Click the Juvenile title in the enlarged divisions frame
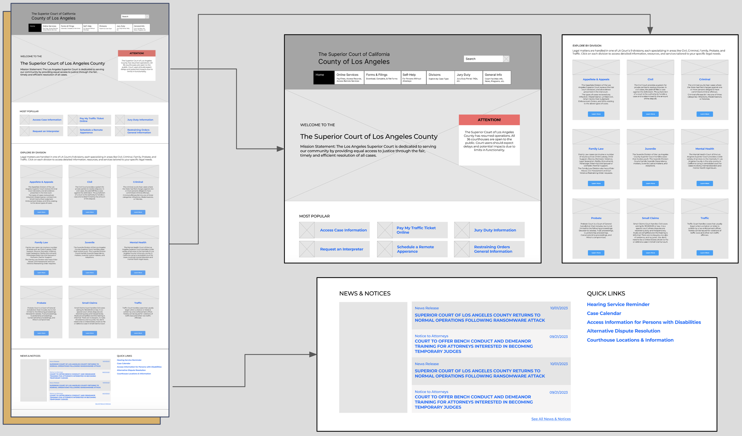Image resolution: width=742 pixels, height=436 pixels. coord(650,149)
